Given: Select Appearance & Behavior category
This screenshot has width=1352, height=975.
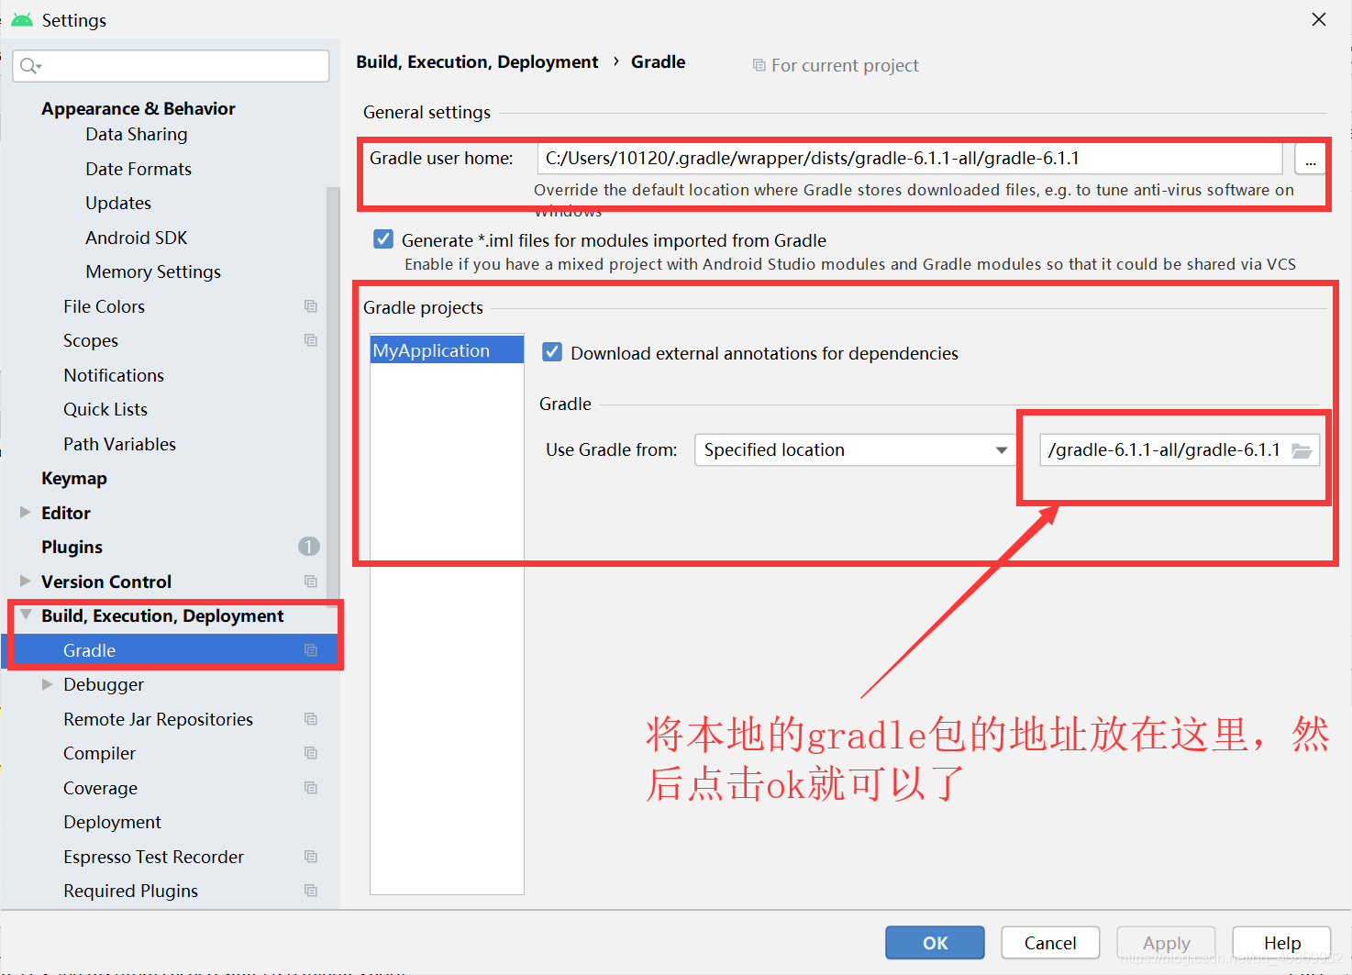Looking at the screenshot, I should (x=139, y=108).
